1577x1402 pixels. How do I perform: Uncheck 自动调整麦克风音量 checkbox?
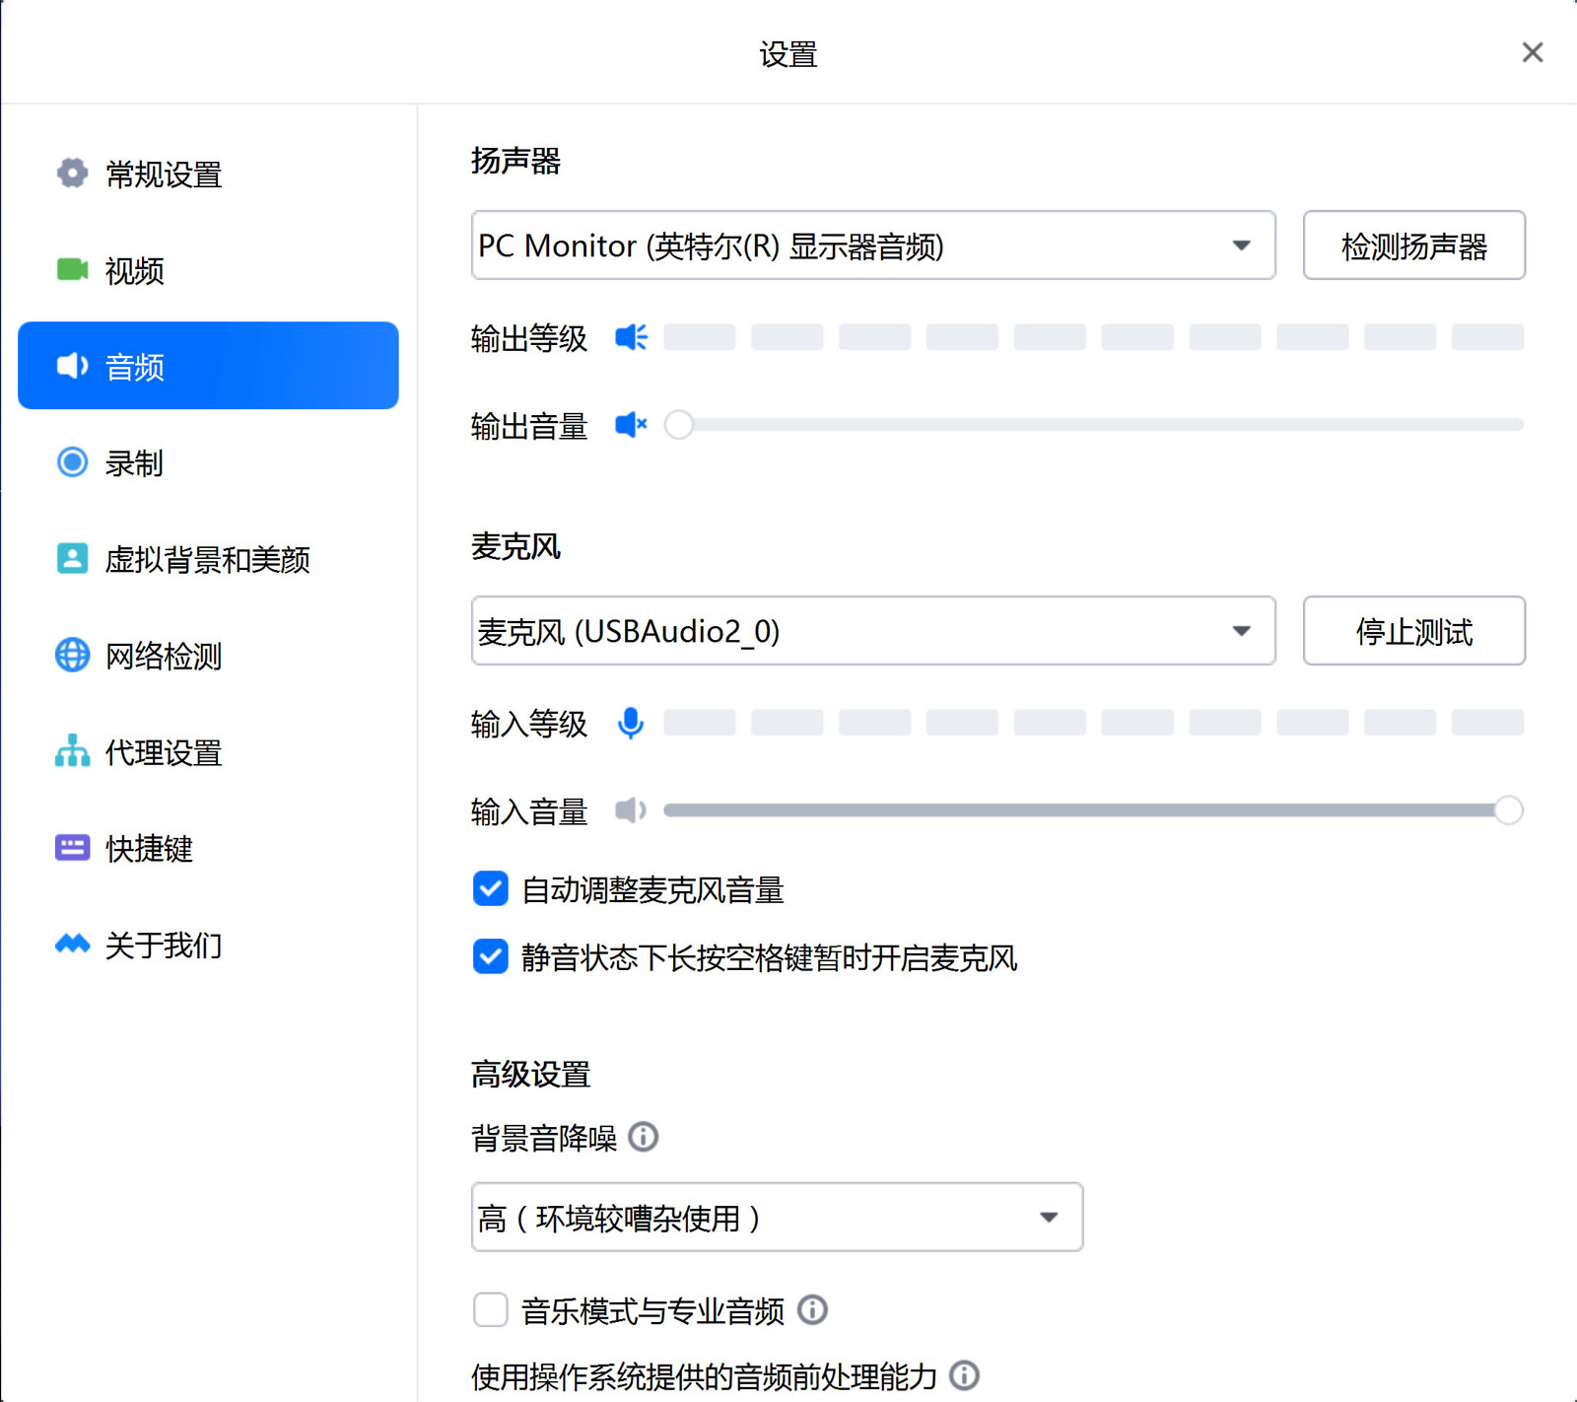(x=491, y=888)
